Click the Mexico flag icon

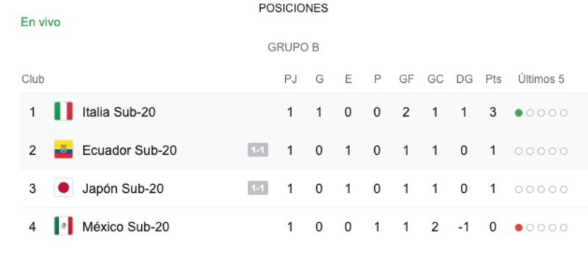(x=63, y=226)
